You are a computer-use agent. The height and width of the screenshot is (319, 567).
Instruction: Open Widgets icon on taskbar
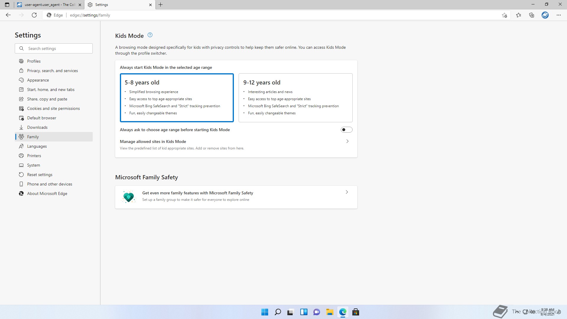point(304,312)
